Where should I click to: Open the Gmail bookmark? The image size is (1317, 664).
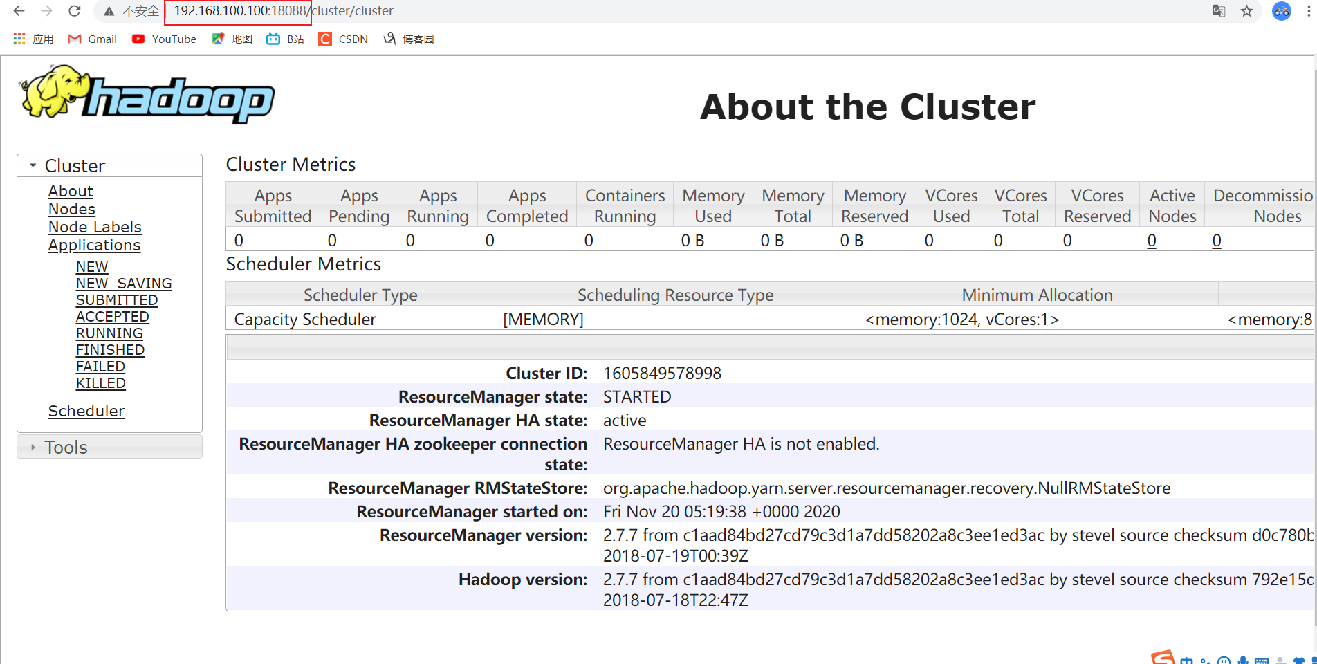tap(92, 39)
